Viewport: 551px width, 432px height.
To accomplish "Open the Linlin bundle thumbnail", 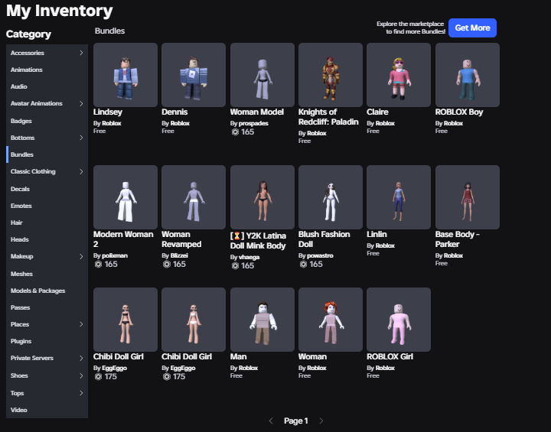I will [x=399, y=197].
